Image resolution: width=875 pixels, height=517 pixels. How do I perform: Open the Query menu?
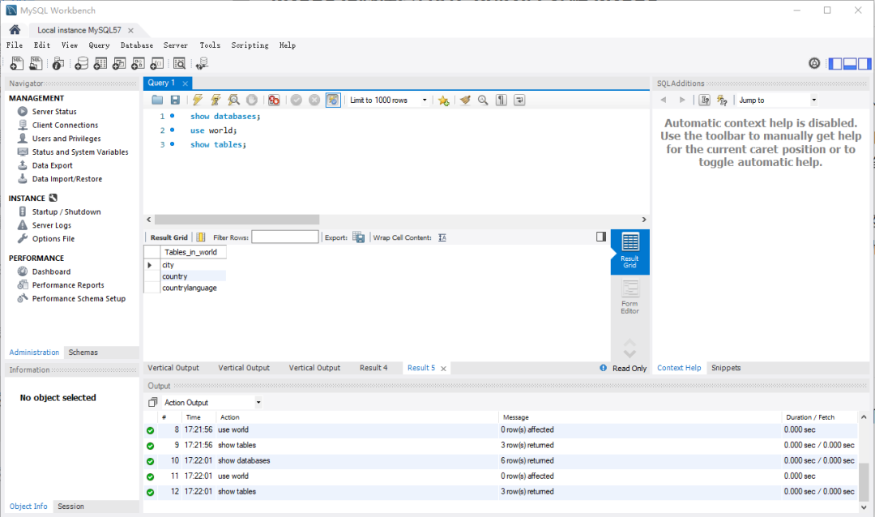click(100, 45)
